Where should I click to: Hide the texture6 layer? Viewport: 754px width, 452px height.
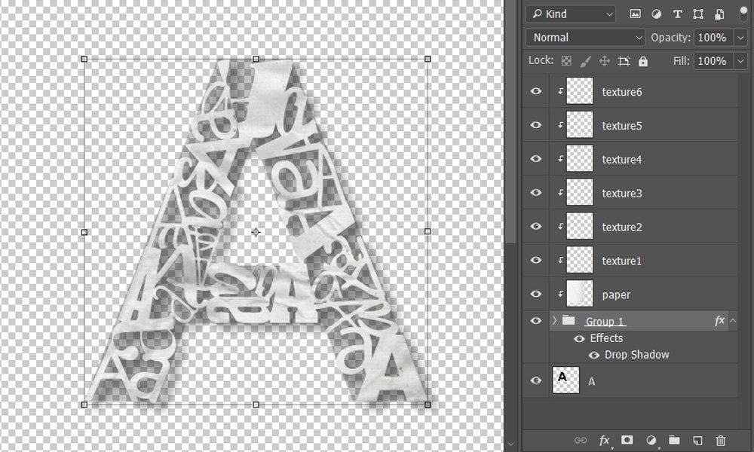(x=535, y=91)
